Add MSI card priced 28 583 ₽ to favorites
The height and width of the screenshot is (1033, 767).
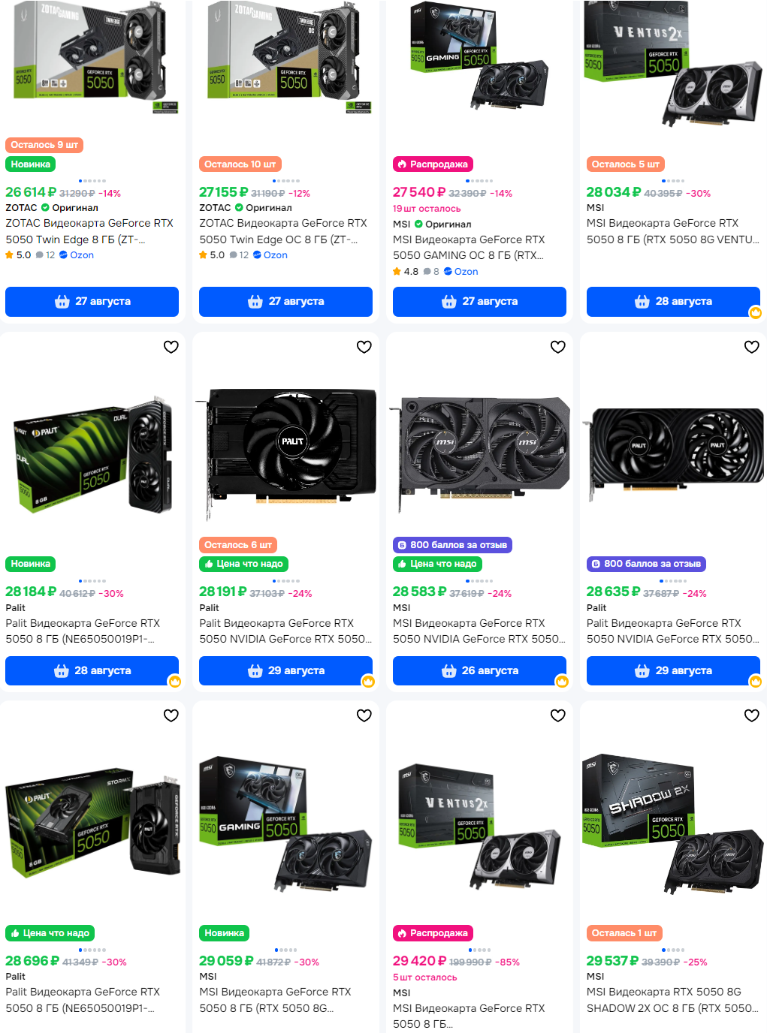point(558,347)
